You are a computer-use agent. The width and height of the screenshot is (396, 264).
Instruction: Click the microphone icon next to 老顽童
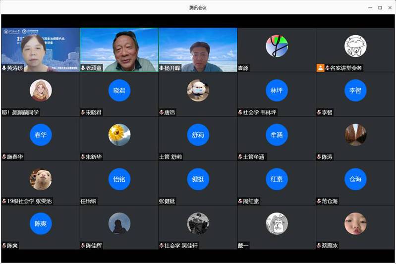coord(83,68)
